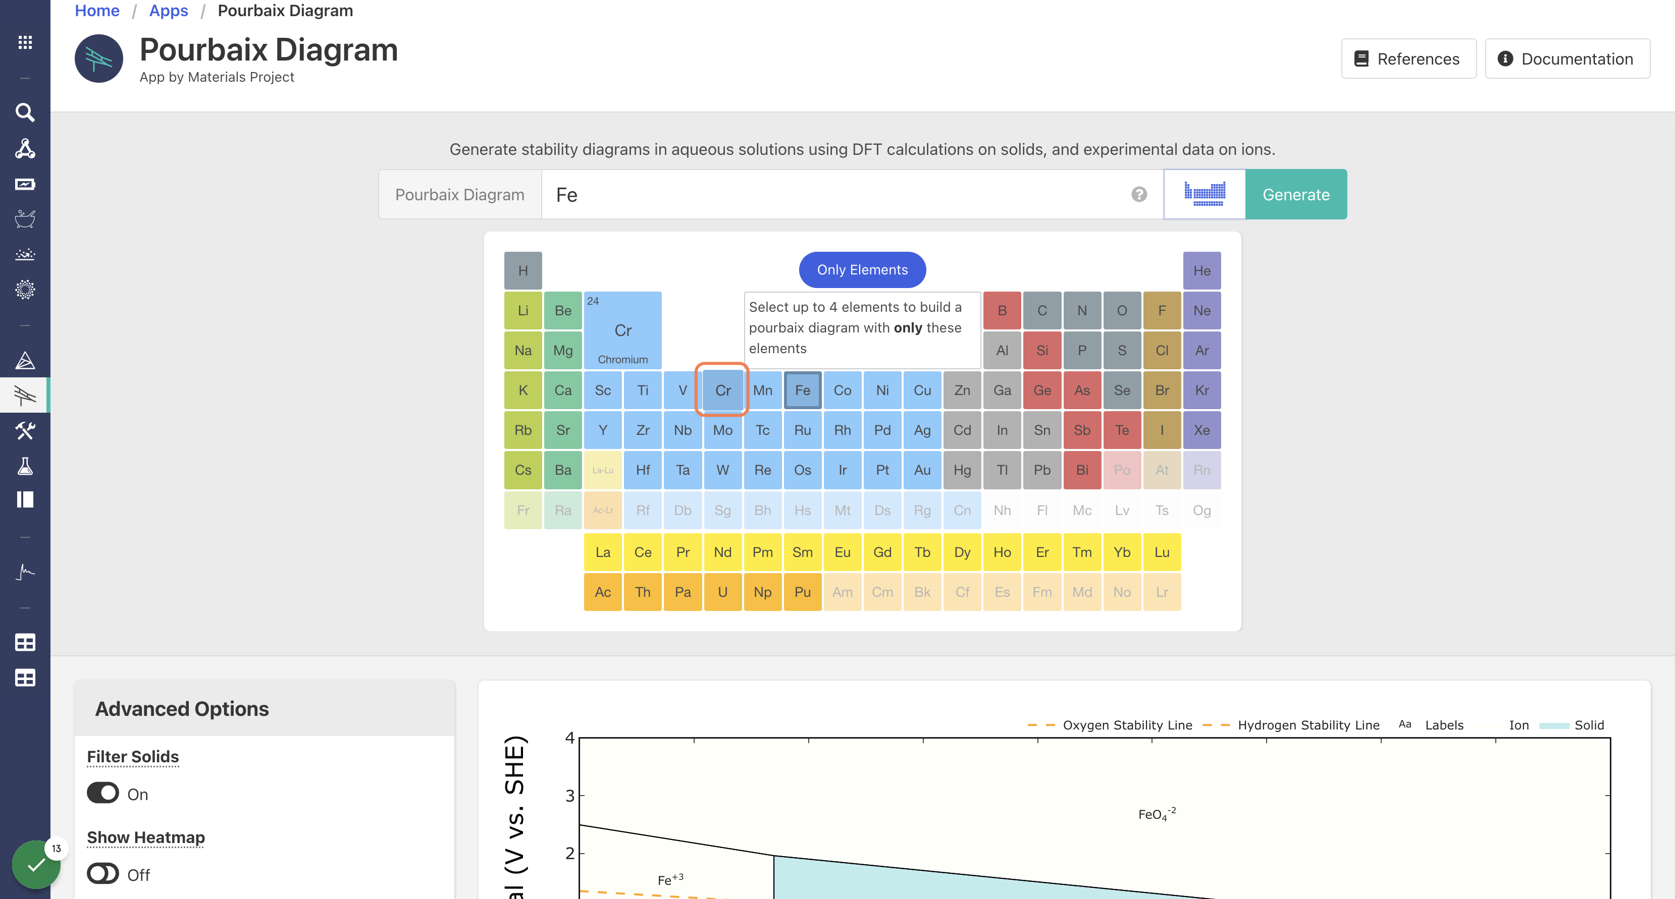
Task: Toggle Filter Solids switch off
Action: (103, 793)
